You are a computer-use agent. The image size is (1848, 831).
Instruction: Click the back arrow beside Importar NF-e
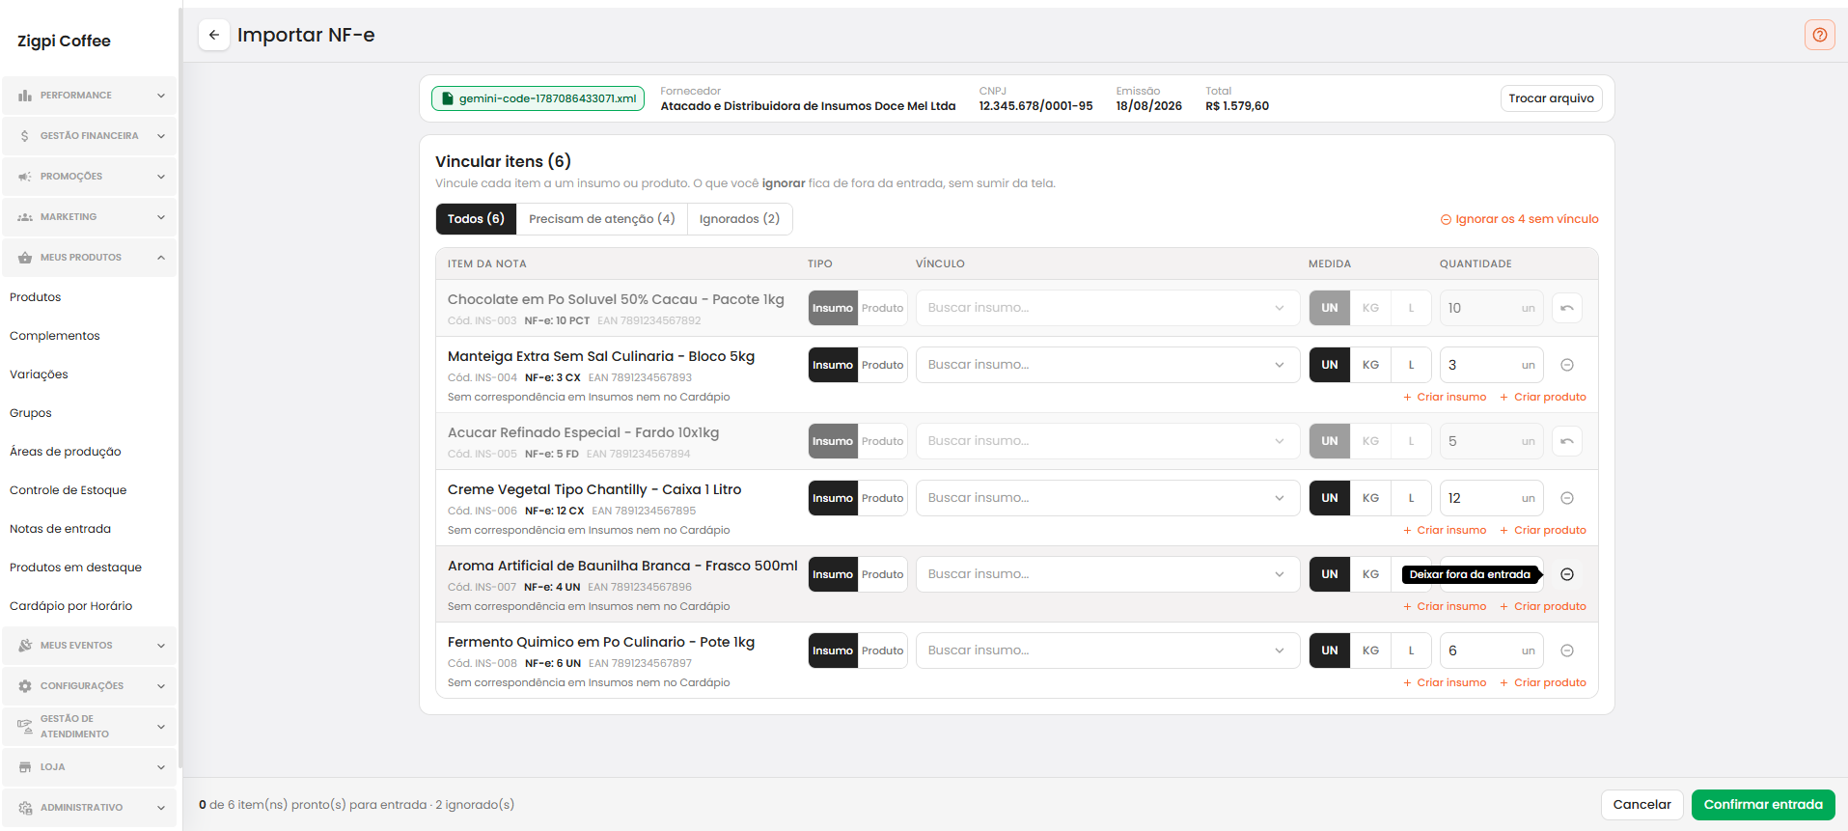pos(214,35)
